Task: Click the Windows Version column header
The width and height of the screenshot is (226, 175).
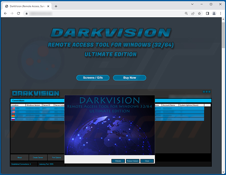Action: 34,105
